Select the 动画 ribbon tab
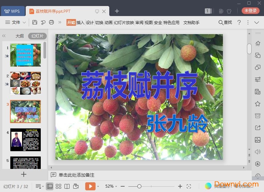This screenshot has width=264, height=192. (109, 22)
